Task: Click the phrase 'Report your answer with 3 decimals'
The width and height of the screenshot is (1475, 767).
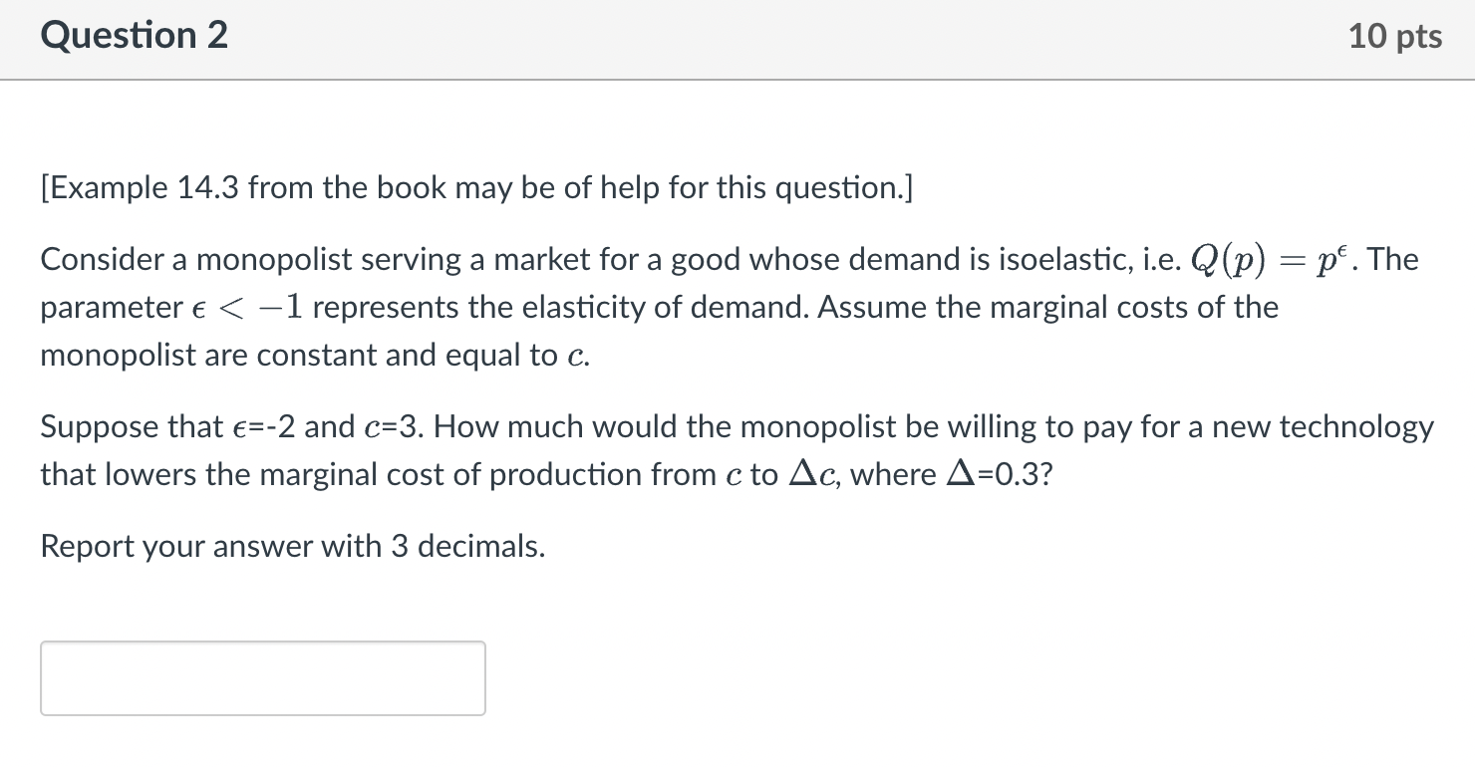Action: [292, 546]
